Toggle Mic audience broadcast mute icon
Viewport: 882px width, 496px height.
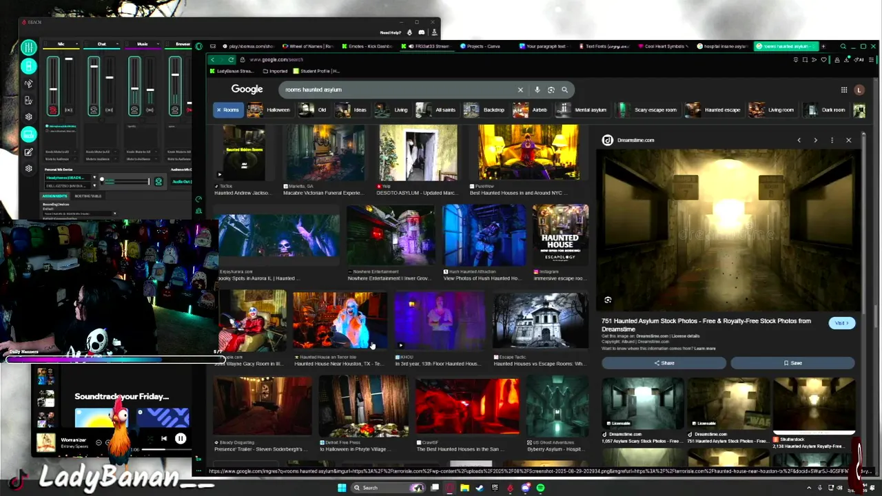coord(68,110)
